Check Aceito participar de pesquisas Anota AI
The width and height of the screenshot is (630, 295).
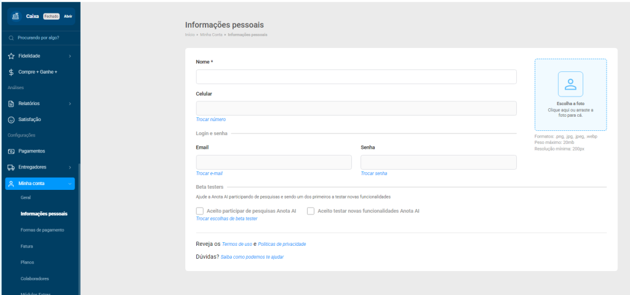pos(200,211)
